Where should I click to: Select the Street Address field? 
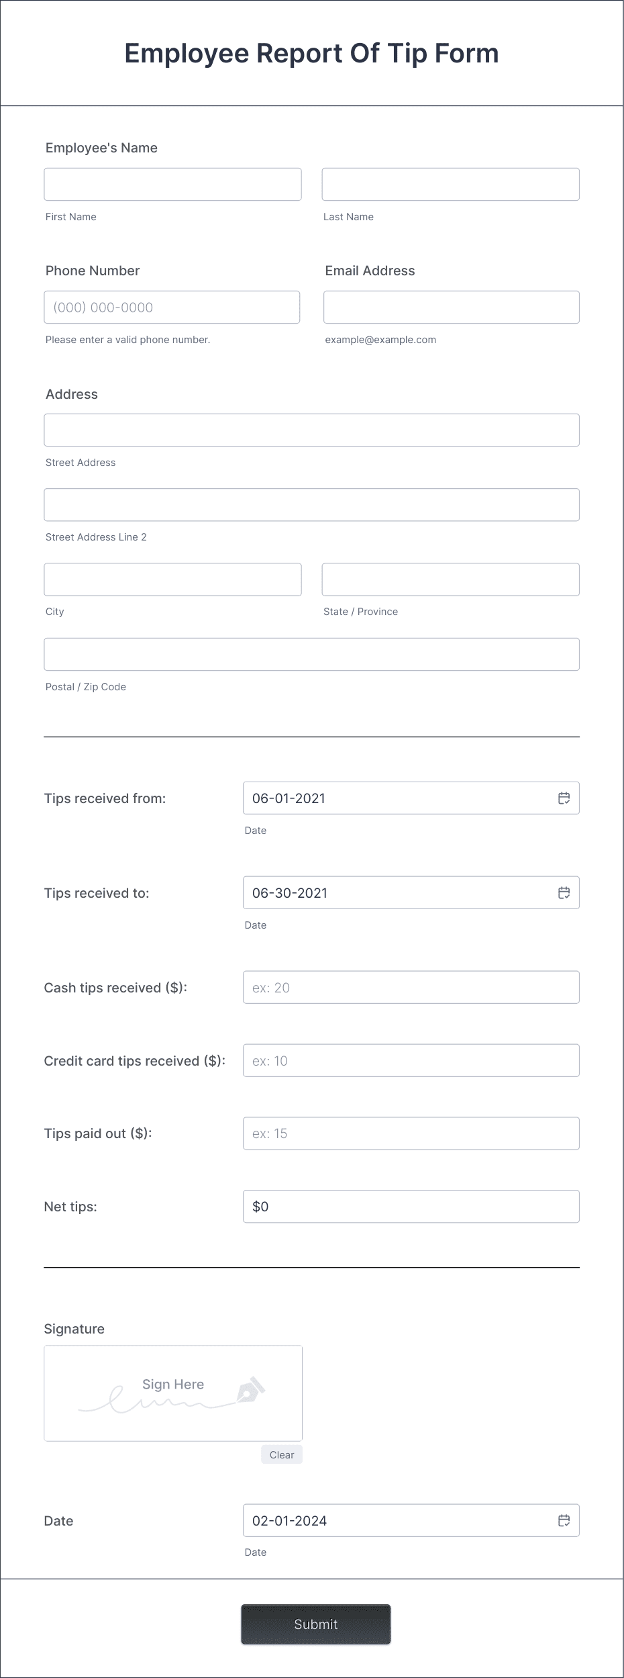(311, 430)
